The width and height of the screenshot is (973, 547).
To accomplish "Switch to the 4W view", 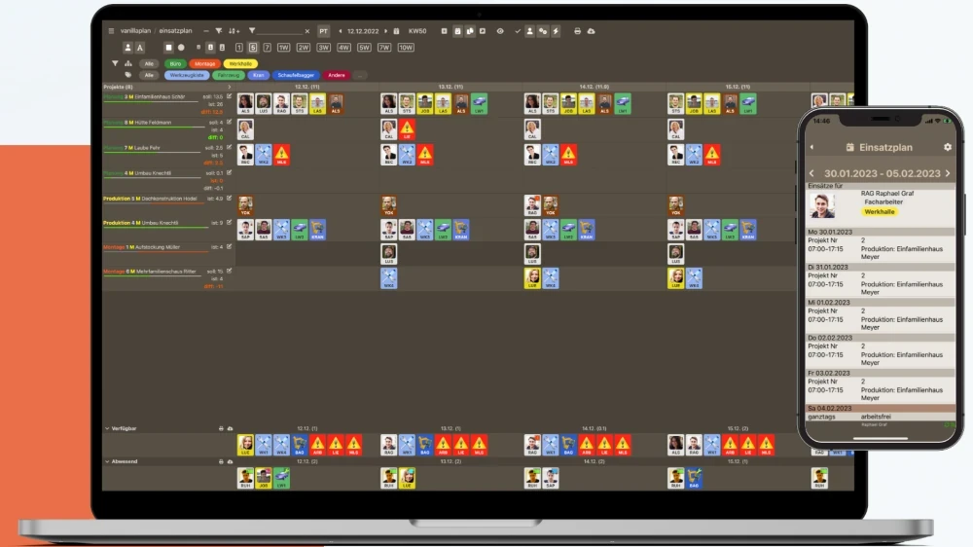I will coord(343,47).
